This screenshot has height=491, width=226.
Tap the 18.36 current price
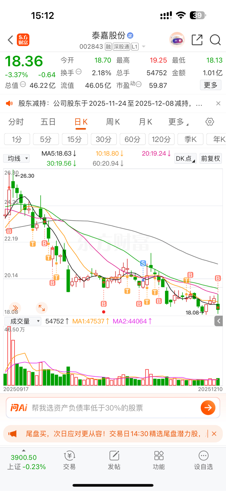[x=24, y=61]
